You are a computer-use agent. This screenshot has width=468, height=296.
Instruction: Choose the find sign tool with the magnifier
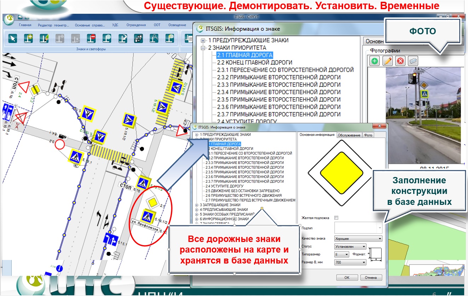pos(154,38)
